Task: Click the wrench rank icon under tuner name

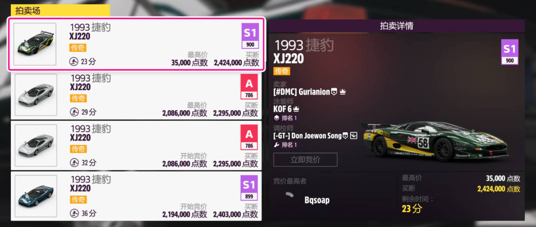Action: (276, 145)
